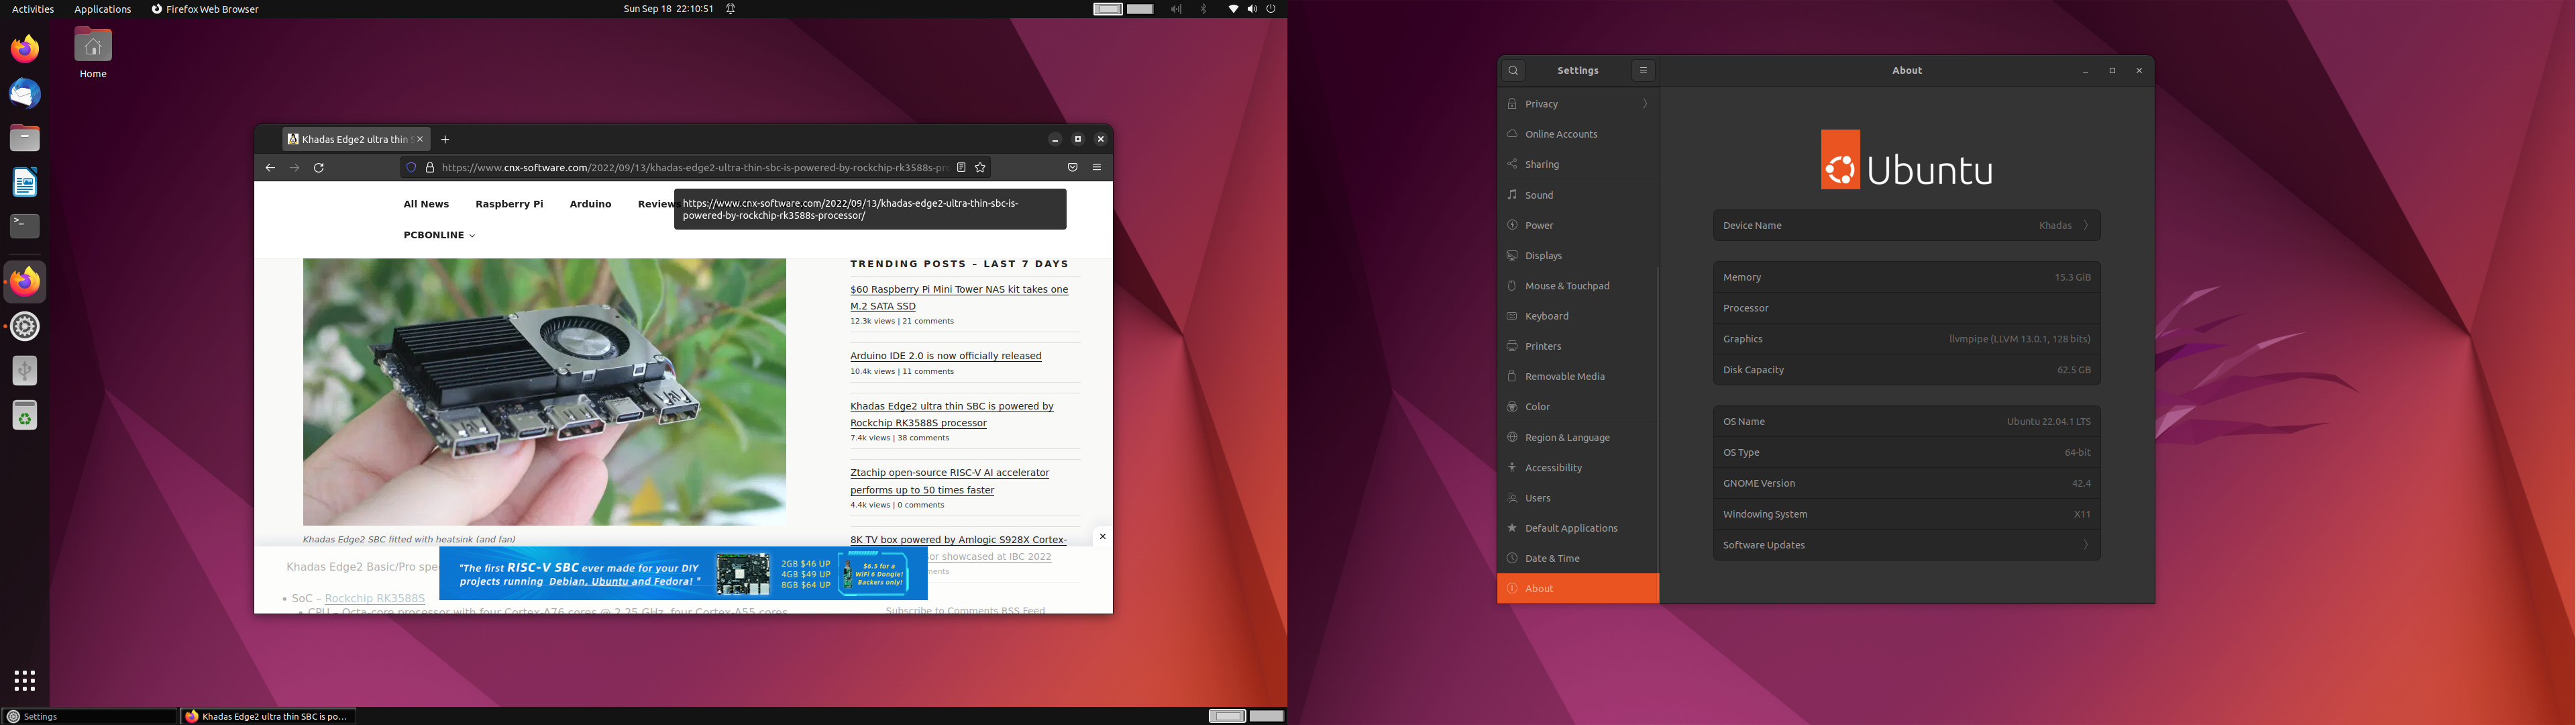Screen dimensions: 2576x725
Task: Click Activities in the top bar
Action: click(33, 9)
